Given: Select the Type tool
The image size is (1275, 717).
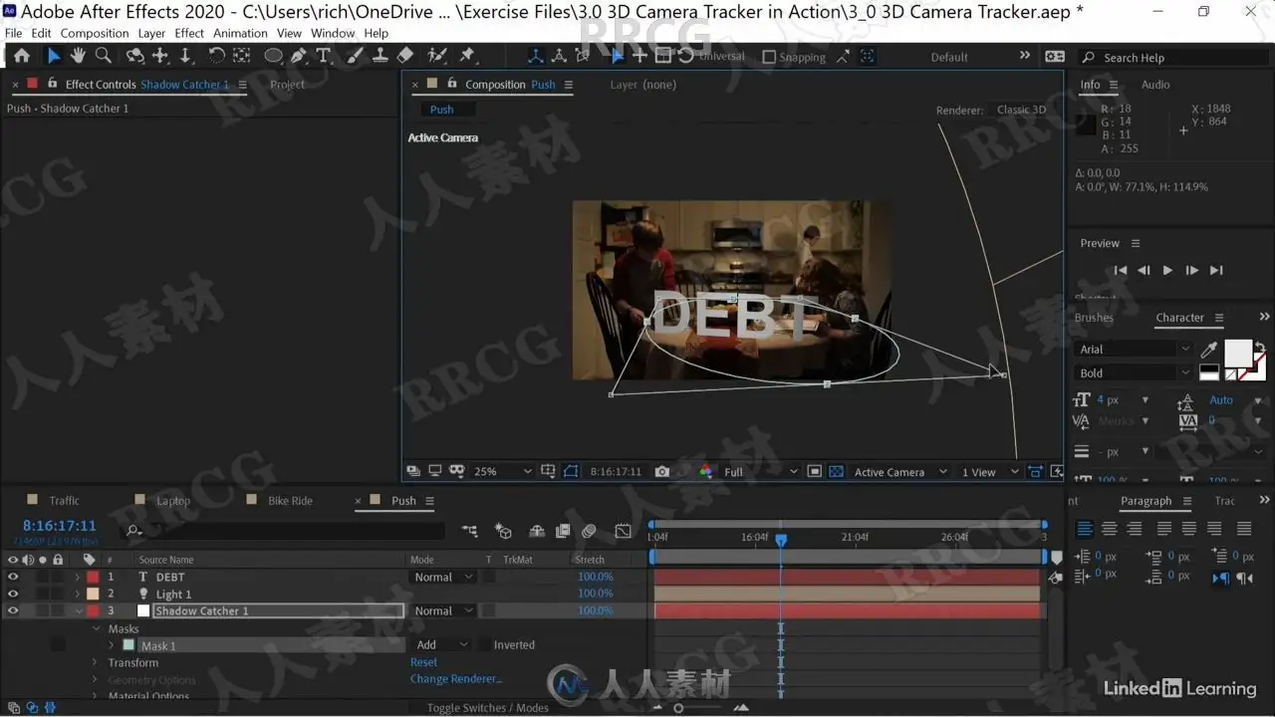Looking at the screenshot, I should click(x=323, y=57).
